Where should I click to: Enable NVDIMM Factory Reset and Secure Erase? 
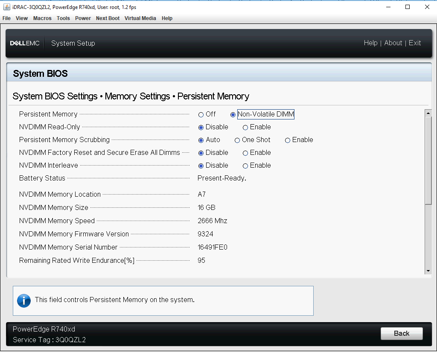(x=245, y=152)
